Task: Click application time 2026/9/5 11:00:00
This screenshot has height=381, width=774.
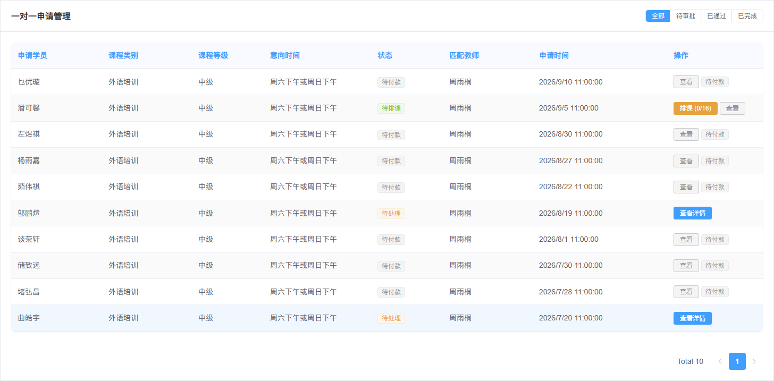Action: click(x=569, y=108)
